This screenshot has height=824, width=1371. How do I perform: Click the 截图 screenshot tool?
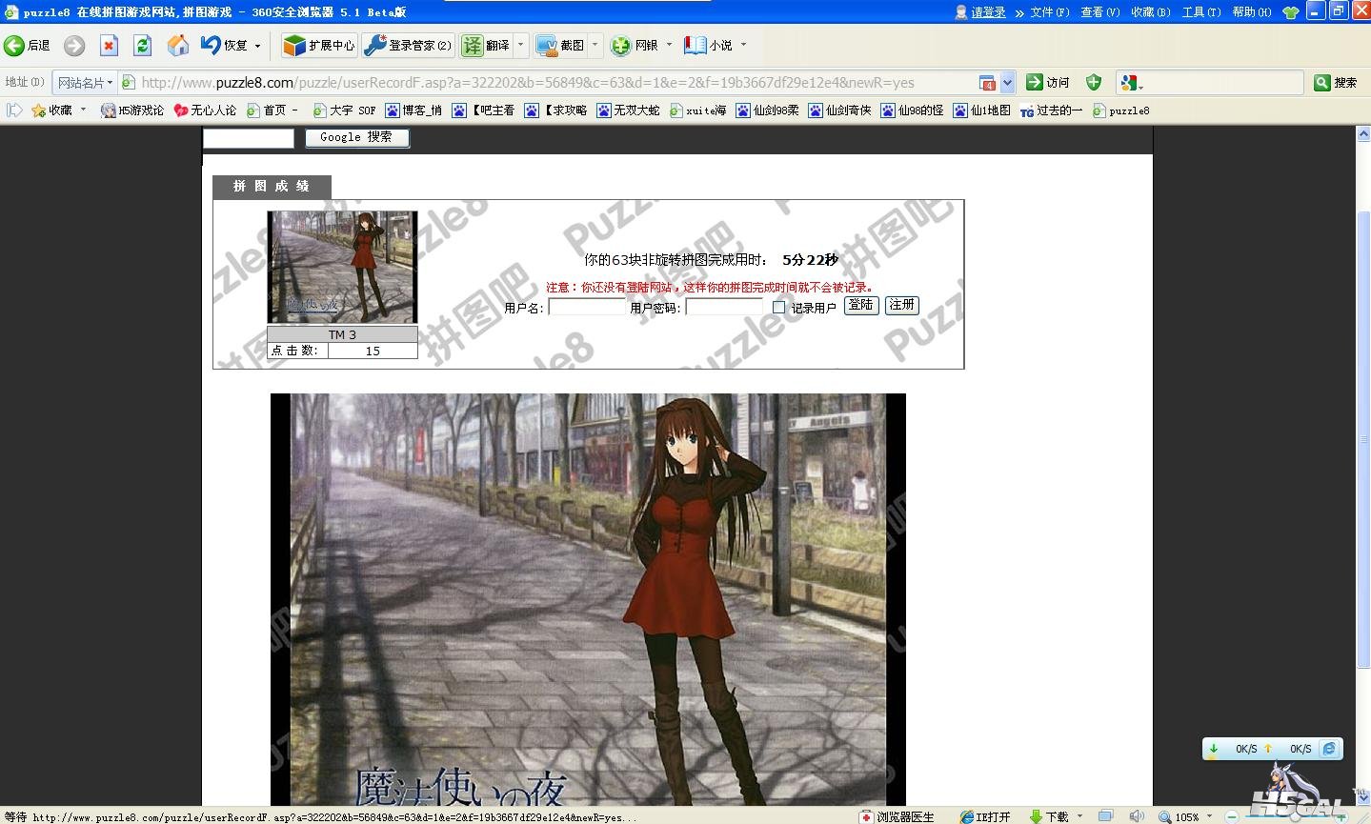coord(561,46)
